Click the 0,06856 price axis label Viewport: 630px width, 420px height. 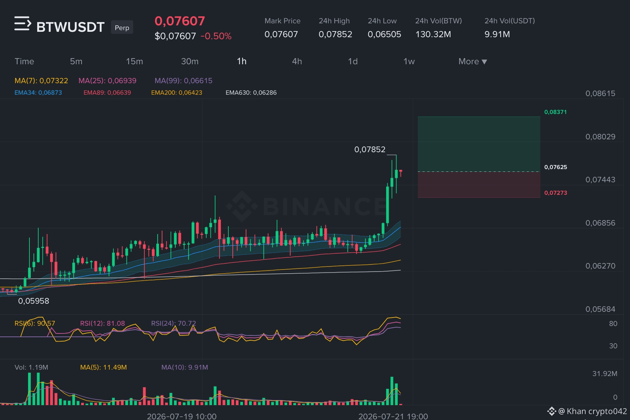pyautogui.click(x=600, y=223)
